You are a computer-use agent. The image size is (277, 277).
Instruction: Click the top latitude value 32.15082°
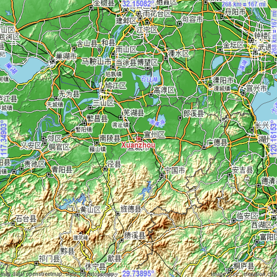(139, 3)
